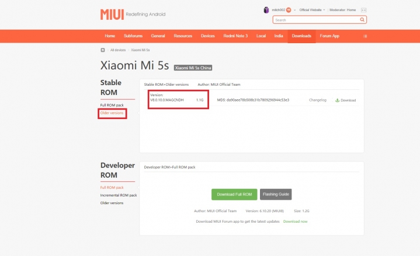Open the Downloads menu item

(301, 36)
